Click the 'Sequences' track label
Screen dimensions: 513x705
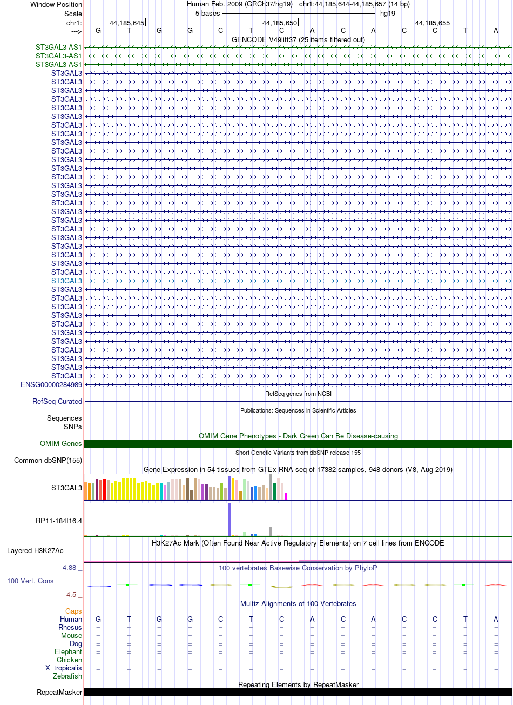click(x=64, y=418)
